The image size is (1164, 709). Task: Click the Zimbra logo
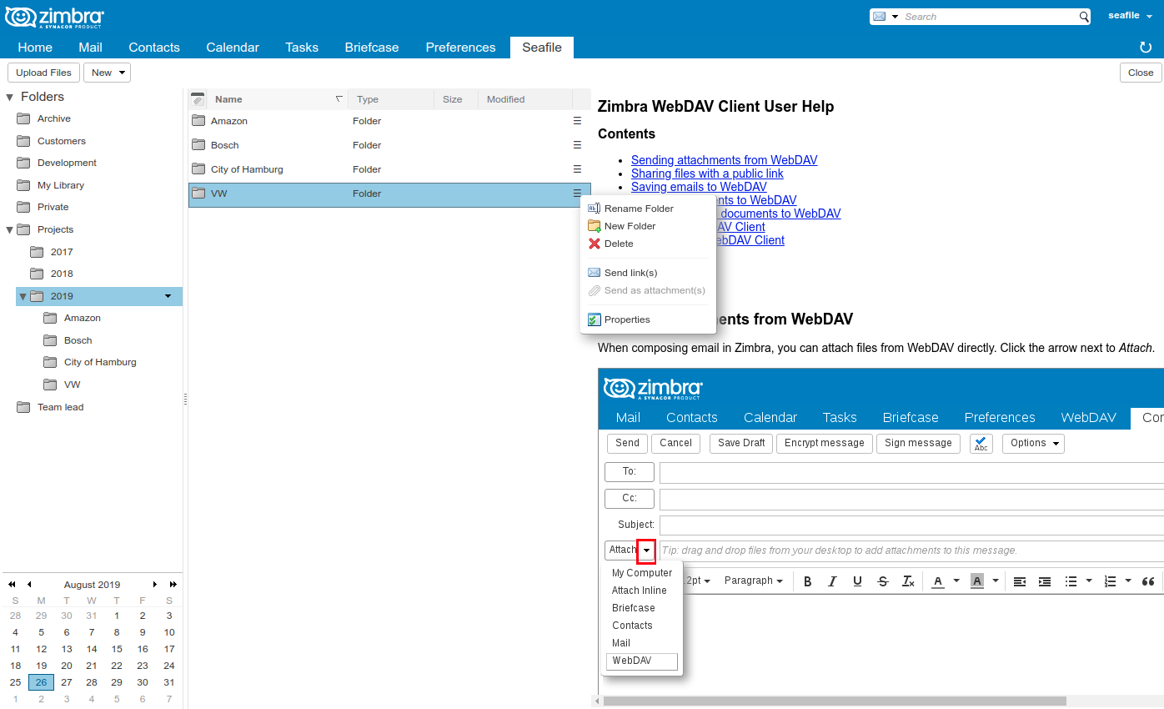tap(55, 17)
